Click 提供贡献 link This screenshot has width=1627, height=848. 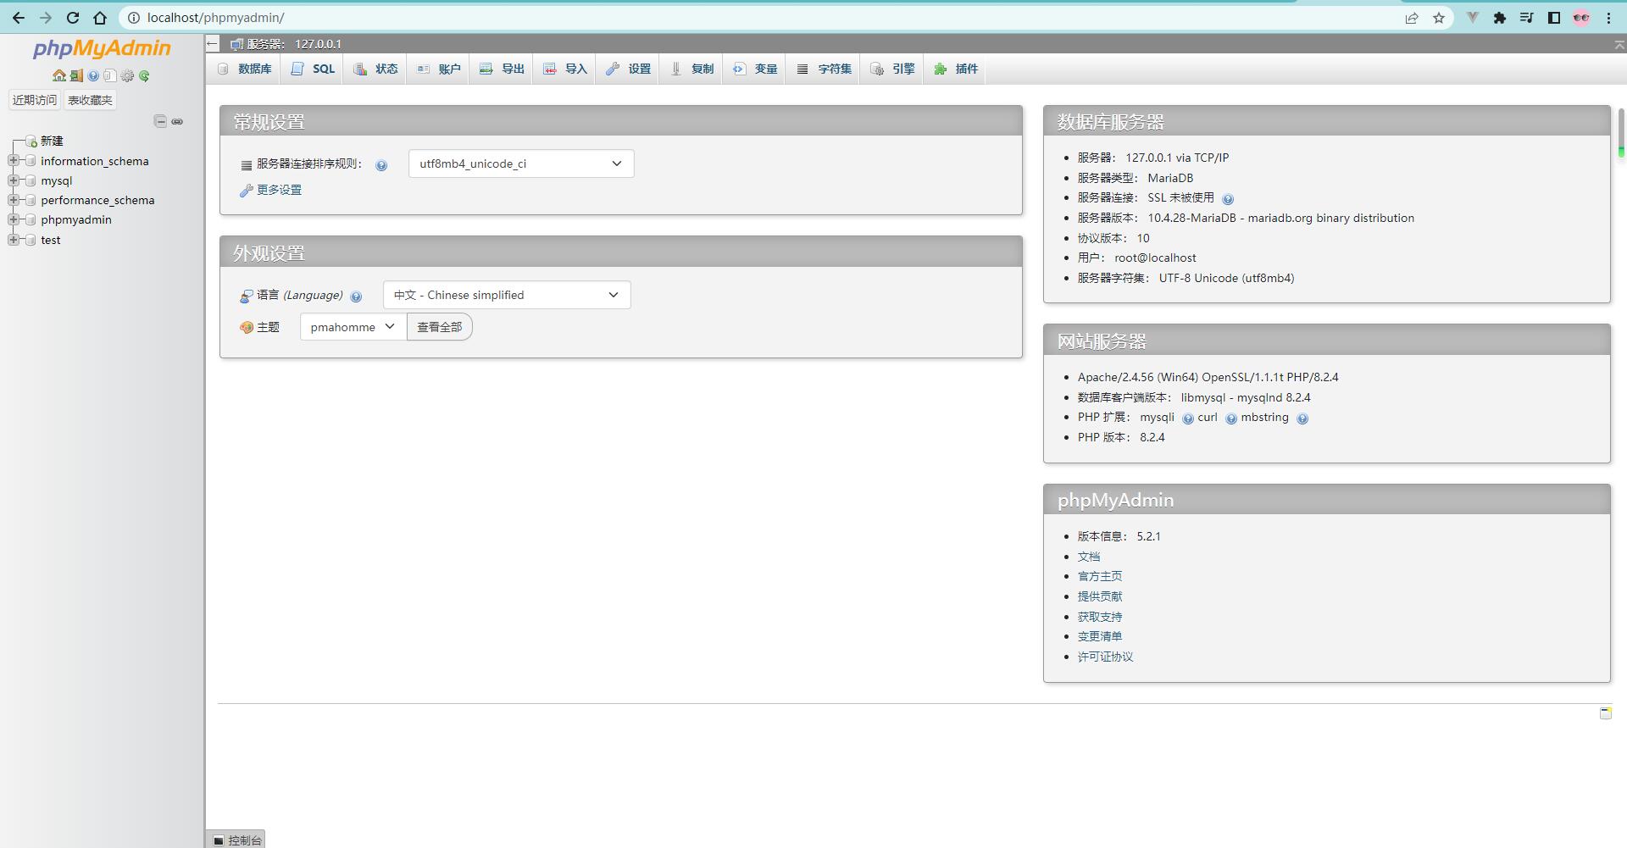[x=1100, y=596]
